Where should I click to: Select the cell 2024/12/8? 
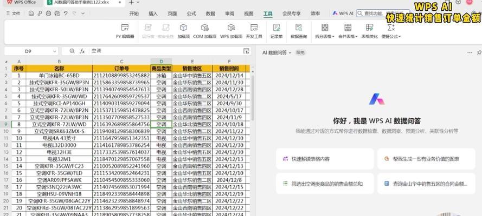pos(229,180)
